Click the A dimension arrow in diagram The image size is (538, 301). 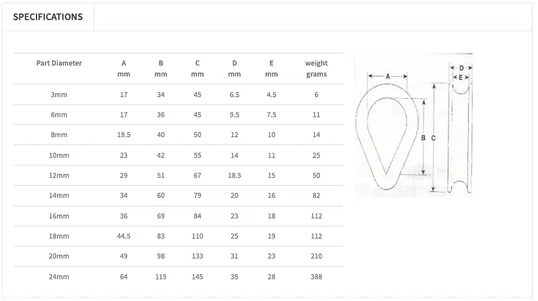(387, 76)
